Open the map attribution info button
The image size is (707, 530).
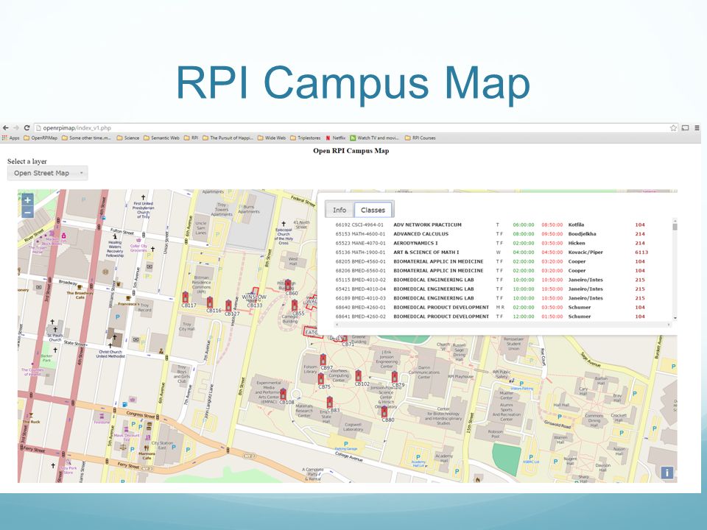tap(667, 473)
